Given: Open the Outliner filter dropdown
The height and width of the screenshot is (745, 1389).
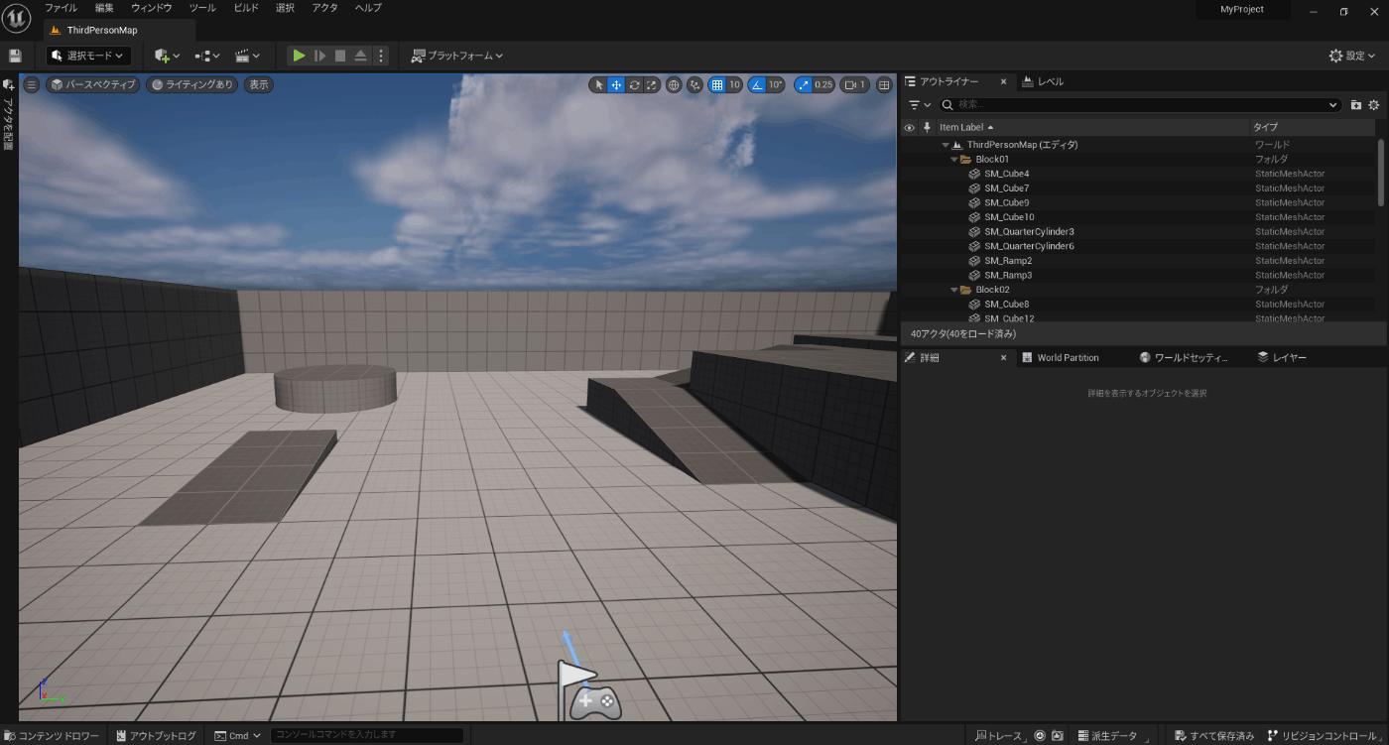Looking at the screenshot, I should coord(920,105).
